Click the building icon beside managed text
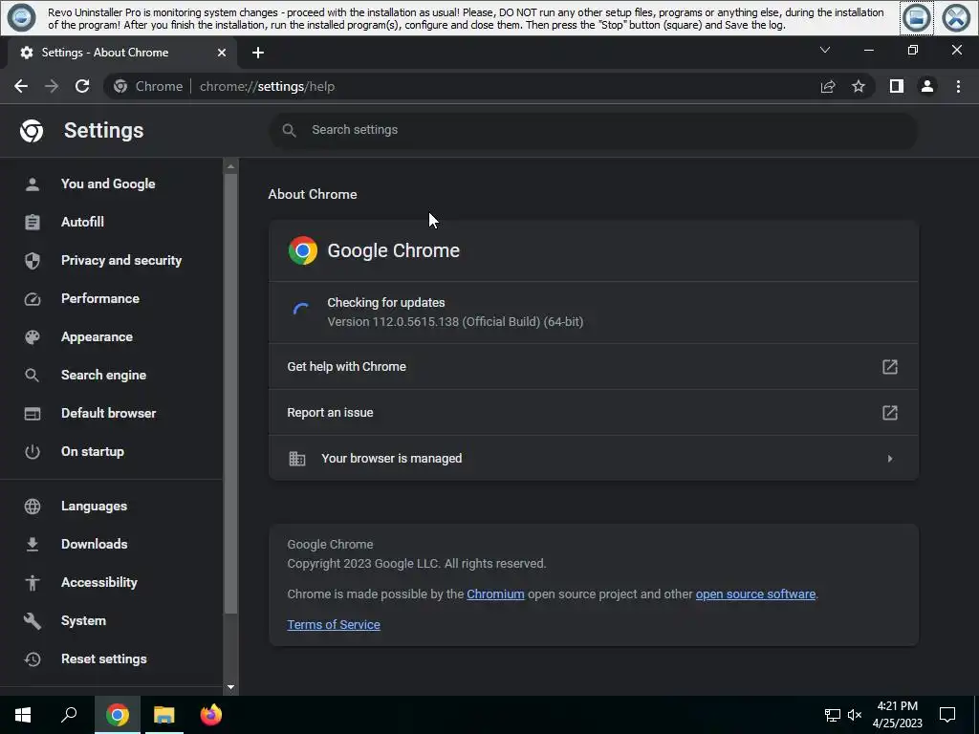This screenshot has height=734, width=979. coord(297,459)
